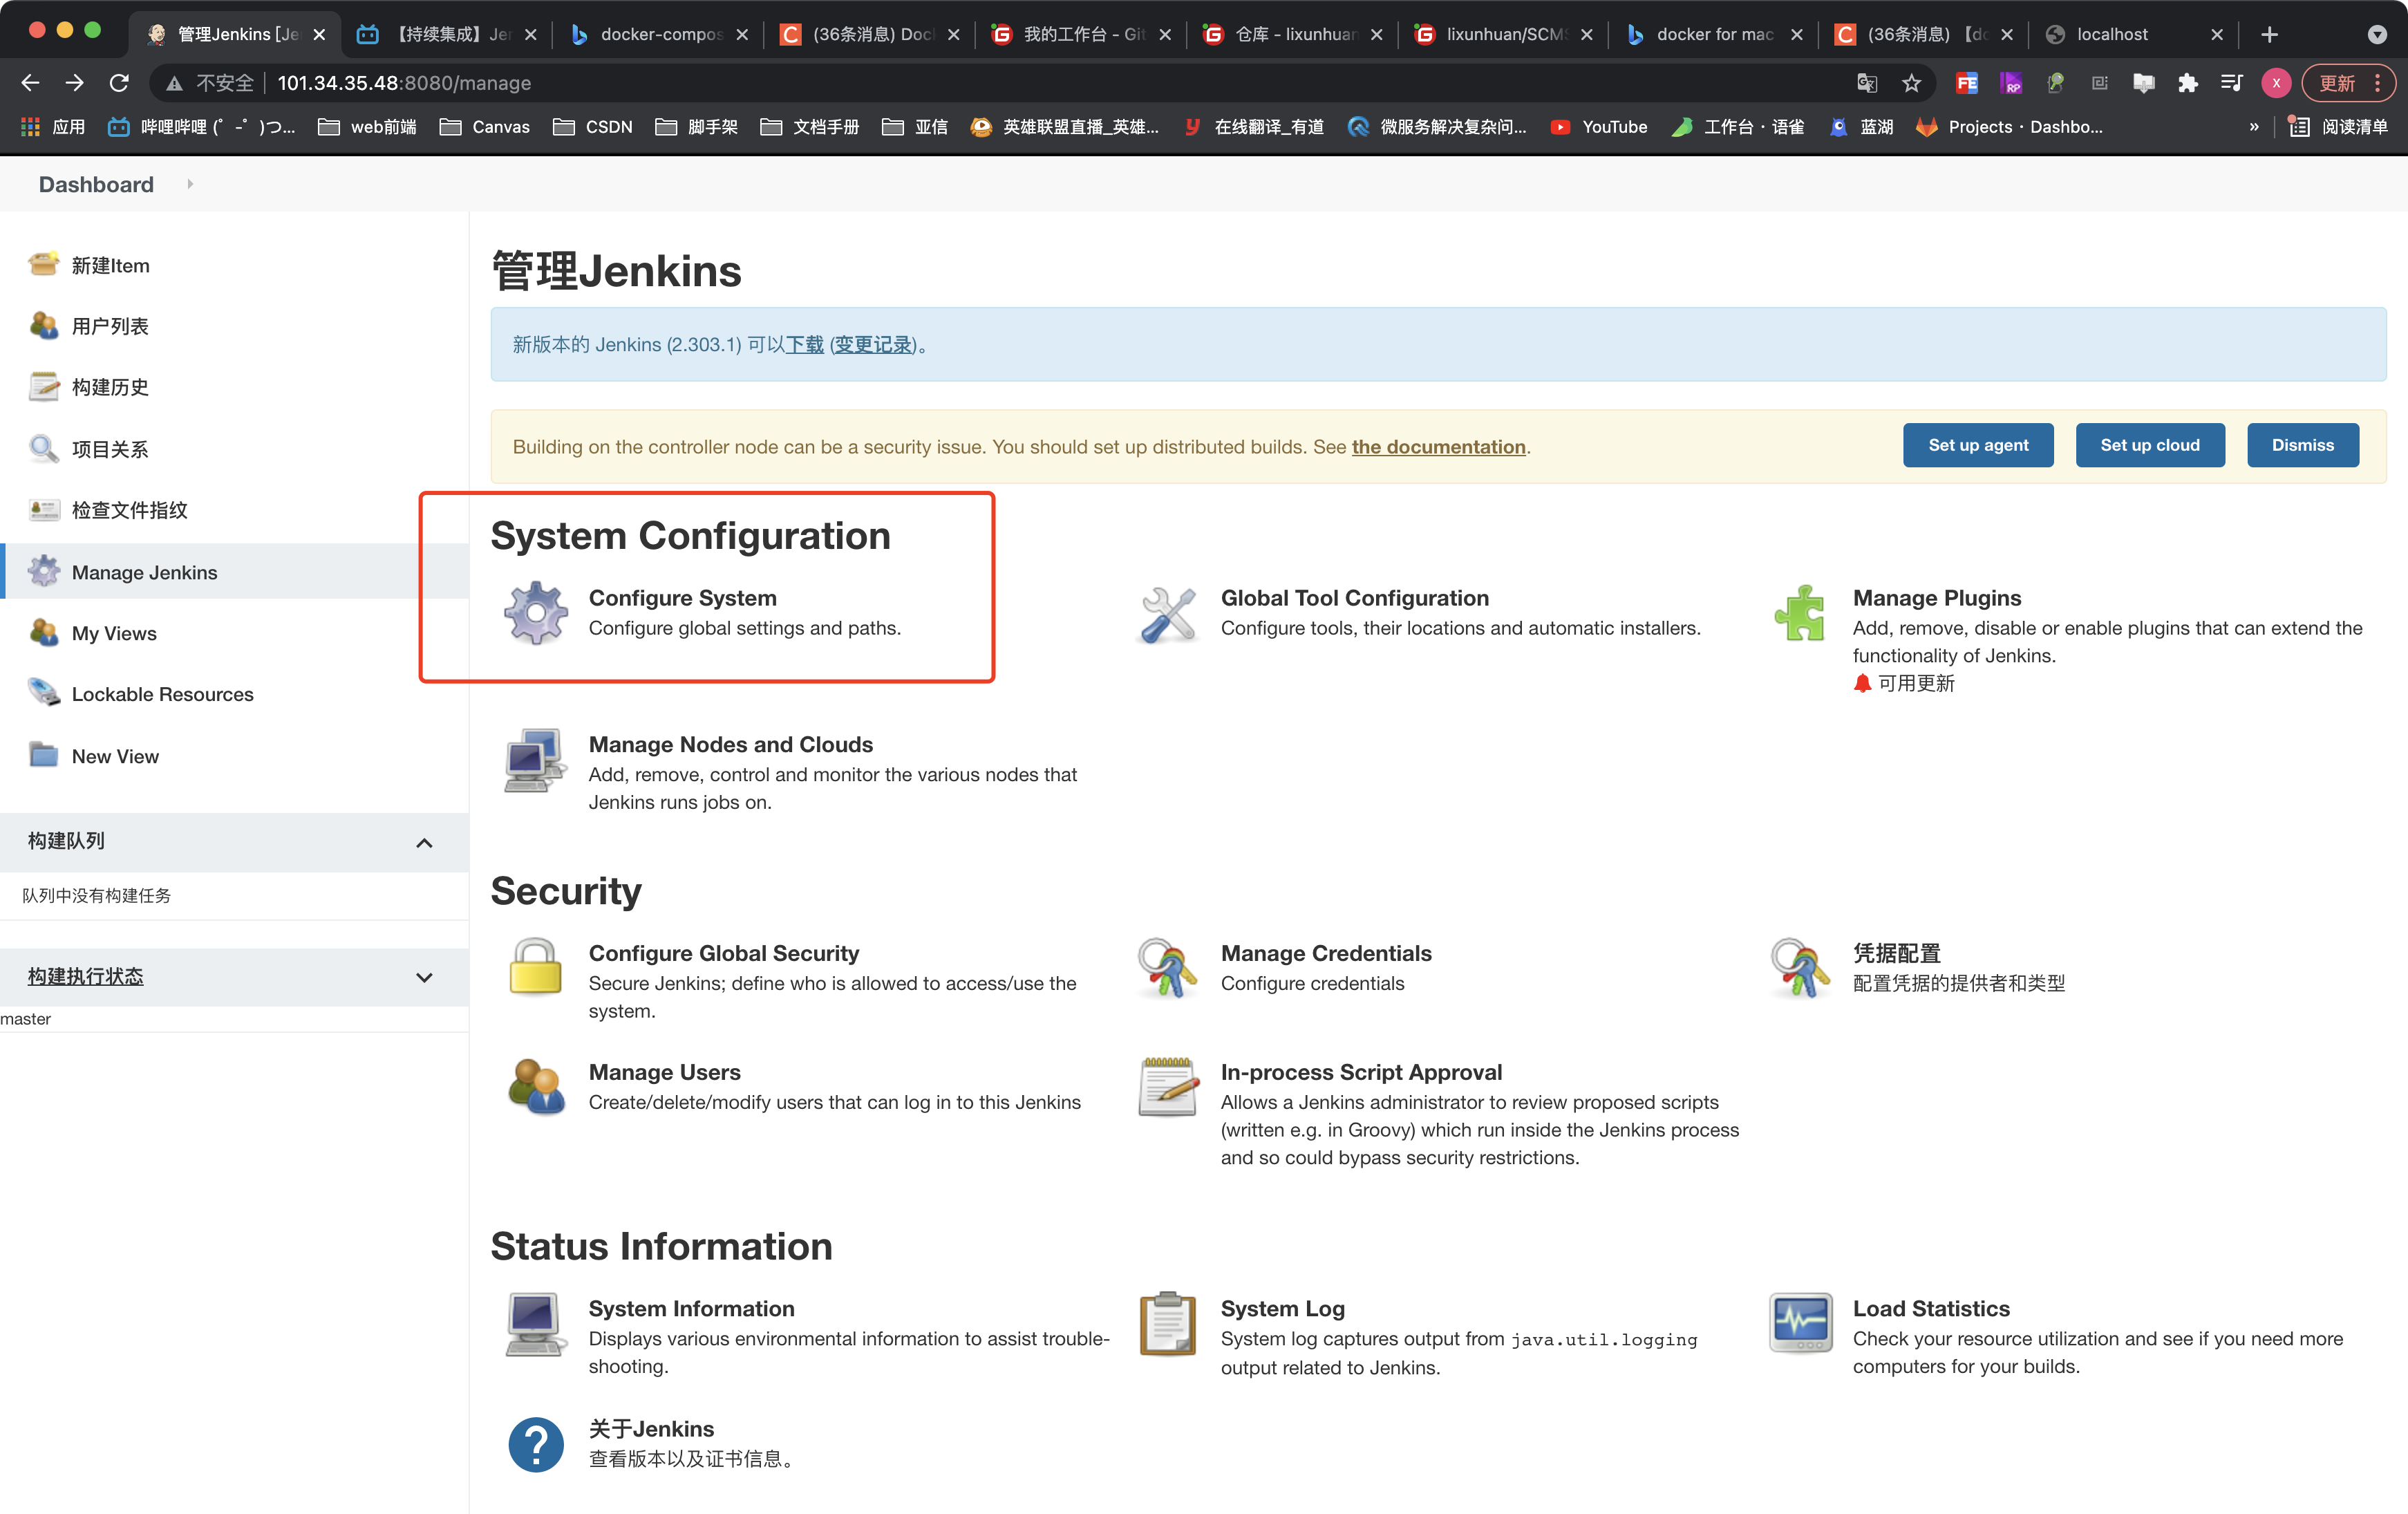The image size is (2408, 1514).
Task: Open My Views in the sidebar
Action: [x=114, y=633]
